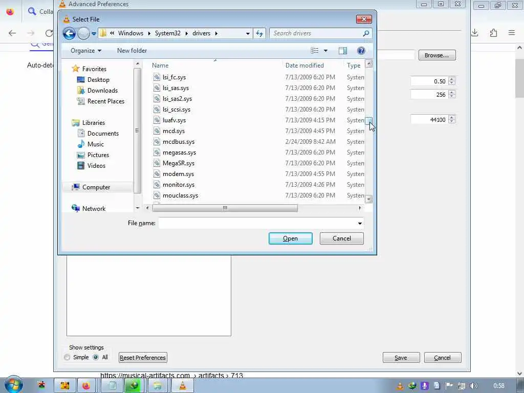Select file modem.sys

178,174
